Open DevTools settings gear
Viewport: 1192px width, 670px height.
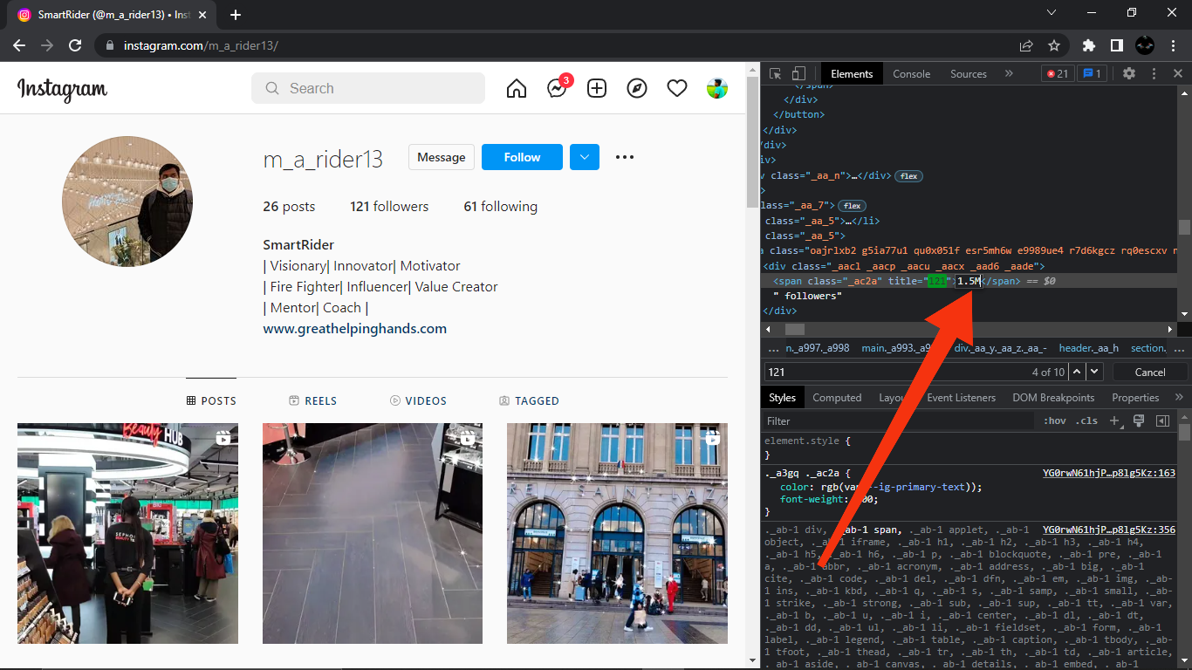[1129, 74]
